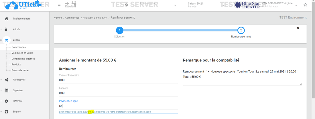Open the user account dropdown arrow
The width and height of the screenshot is (315, 119).
click(296, 5)
